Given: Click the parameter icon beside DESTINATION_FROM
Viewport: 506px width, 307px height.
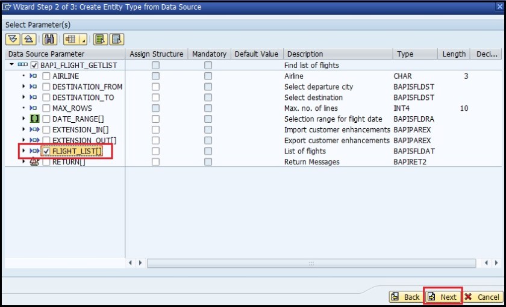Looking at the screenshot, I should (x=33, y=87).
